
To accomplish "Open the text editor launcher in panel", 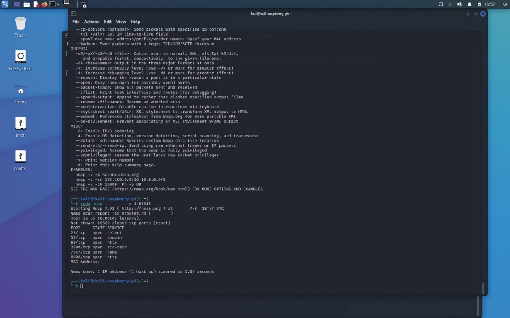I will click(x=36, y=4).
